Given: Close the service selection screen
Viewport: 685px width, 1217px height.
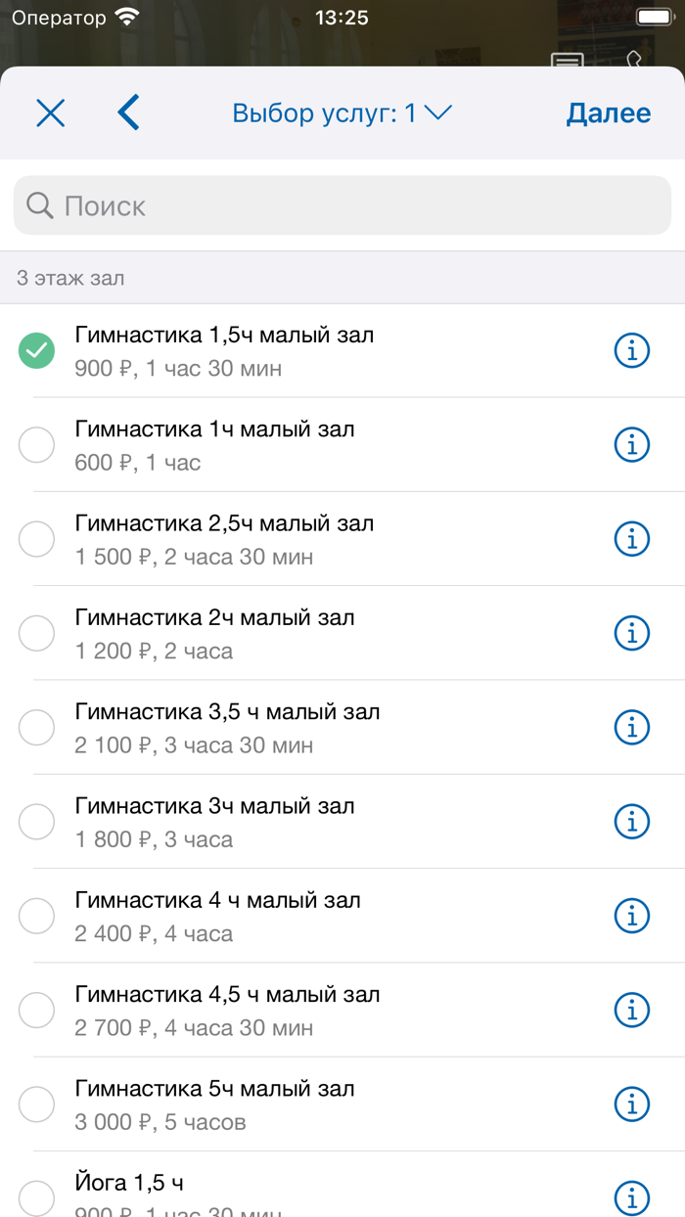Looking at the screenshot, I should click(x=50, y=113).
